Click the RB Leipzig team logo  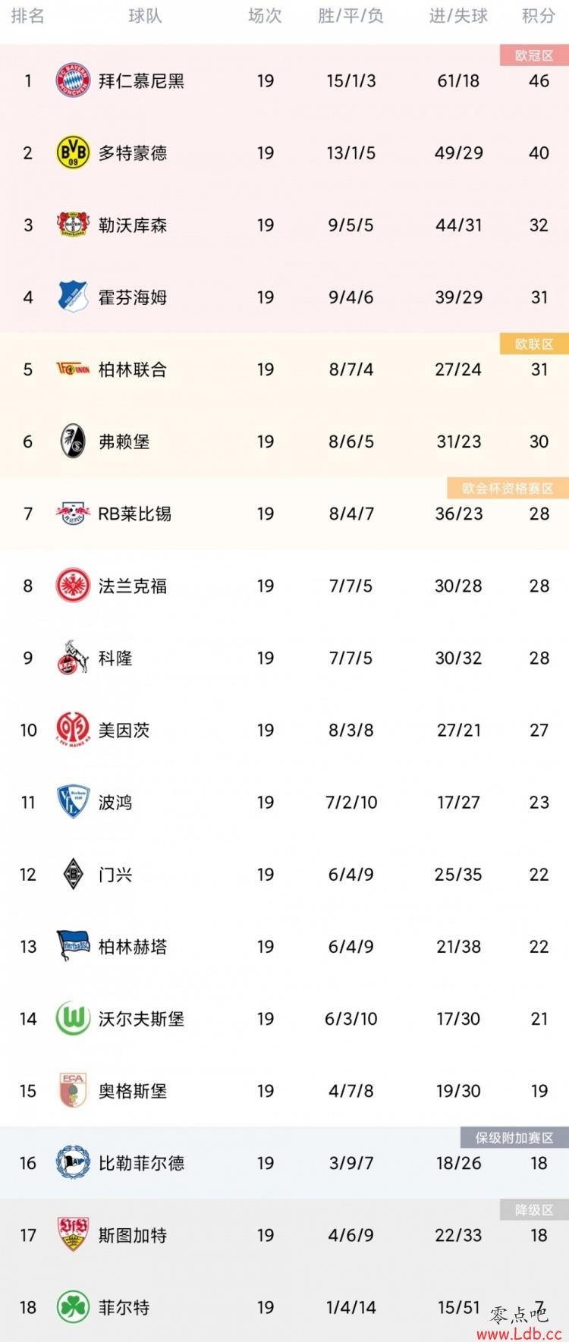(73, 514)
